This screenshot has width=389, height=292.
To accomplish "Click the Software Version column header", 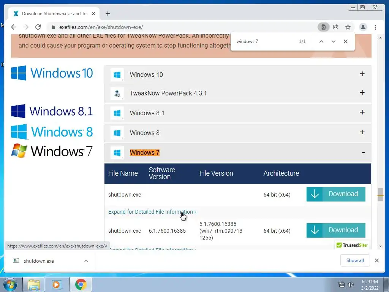I will [162, 173].
